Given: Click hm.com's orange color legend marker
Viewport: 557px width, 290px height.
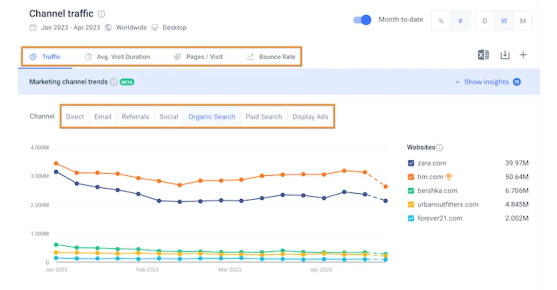Looking at the screenshot, I should tap(411, 177).
